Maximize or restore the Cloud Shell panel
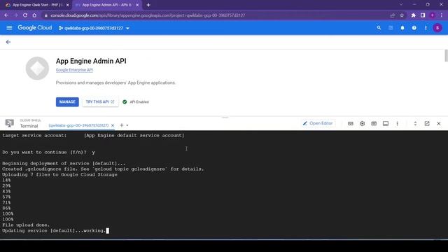Screen dimensions: 448x252 pos(415,123)
